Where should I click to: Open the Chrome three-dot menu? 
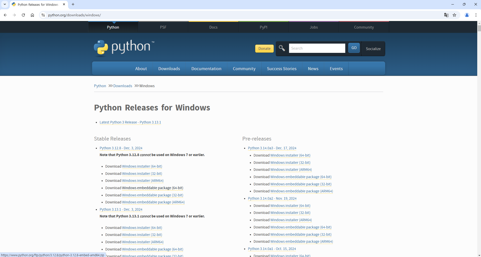(x=476, y=15)
